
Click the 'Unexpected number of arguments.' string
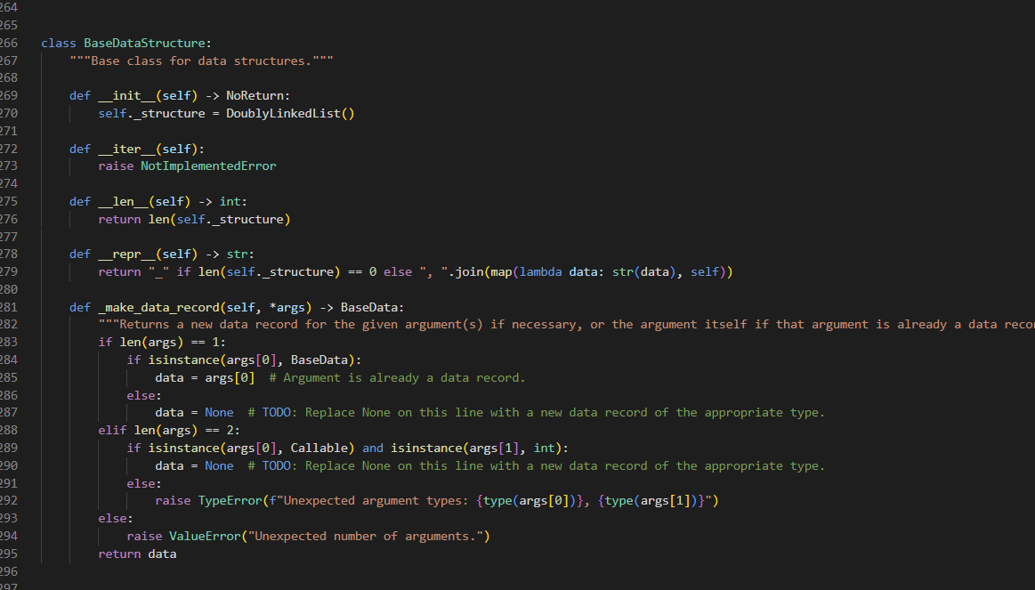[366, 537]
